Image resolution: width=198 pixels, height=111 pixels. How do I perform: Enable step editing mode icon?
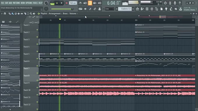(x=90, y=9)
